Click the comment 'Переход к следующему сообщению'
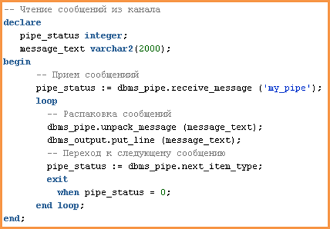The image size is (330, 229). [x=144, y=153]
